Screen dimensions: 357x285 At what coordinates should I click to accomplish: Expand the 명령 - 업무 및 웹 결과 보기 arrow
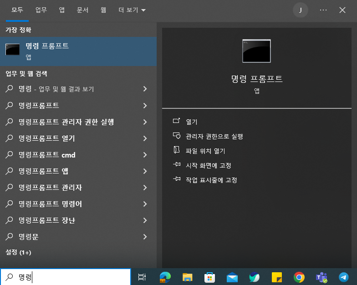click(x=145, y=89)
